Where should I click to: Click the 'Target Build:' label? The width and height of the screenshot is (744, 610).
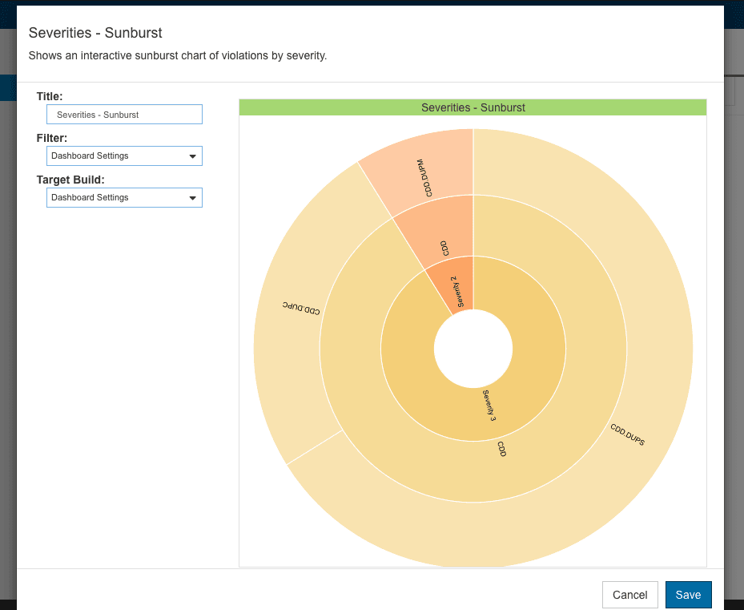(70, 180)
